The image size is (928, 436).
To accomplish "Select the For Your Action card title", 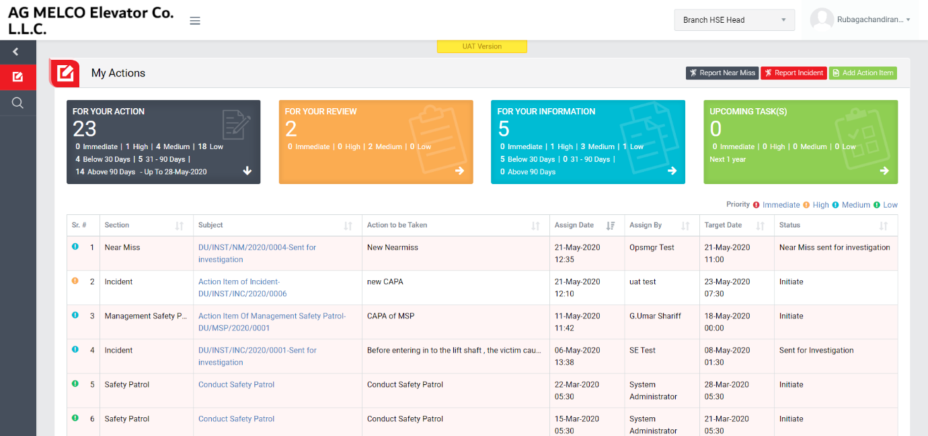I will point(108,112).
